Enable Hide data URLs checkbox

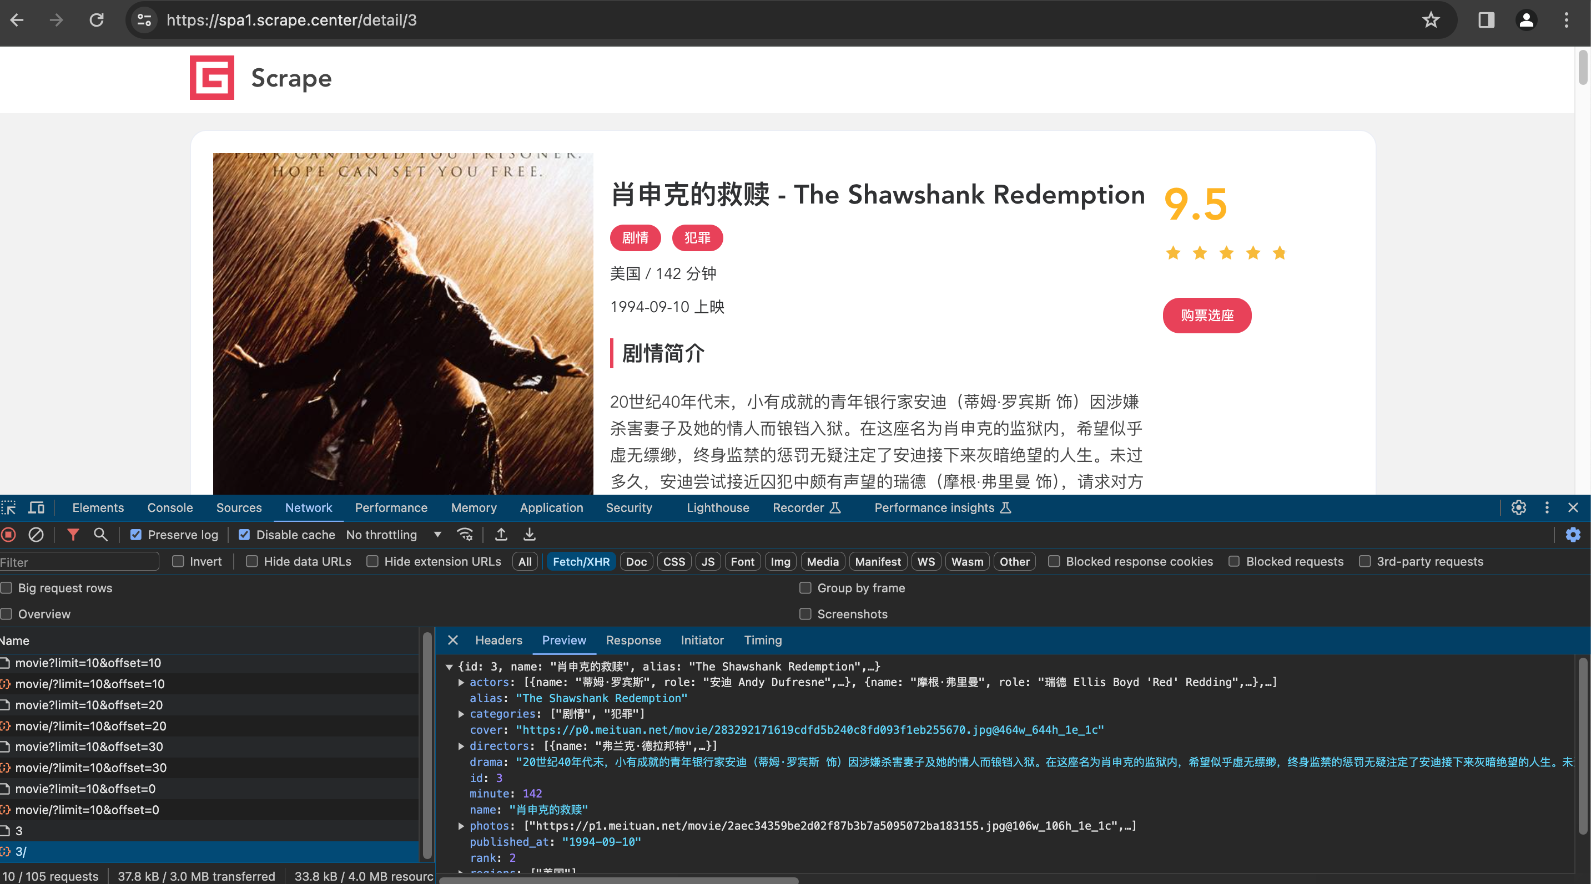252,561
